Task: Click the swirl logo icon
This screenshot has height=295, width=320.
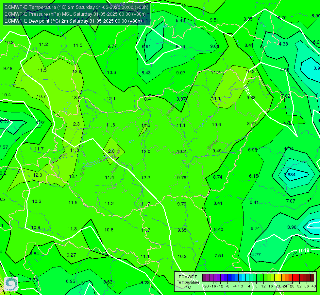Action: point(11,284)
